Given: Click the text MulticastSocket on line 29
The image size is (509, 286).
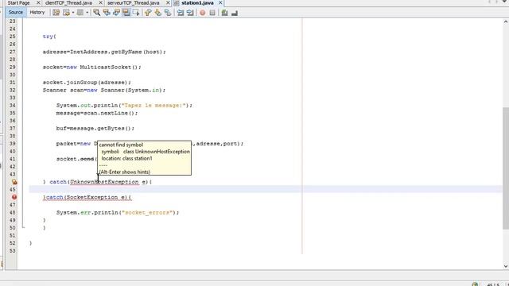Looking at the screenshot, I should click(106, 67).
